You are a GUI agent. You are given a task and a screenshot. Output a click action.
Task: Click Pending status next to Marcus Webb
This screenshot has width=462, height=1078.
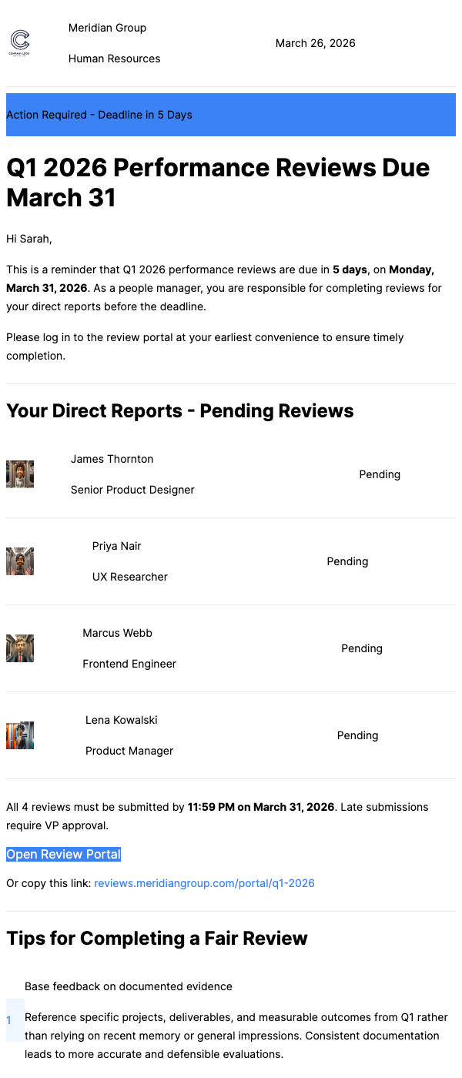point(362,648)
